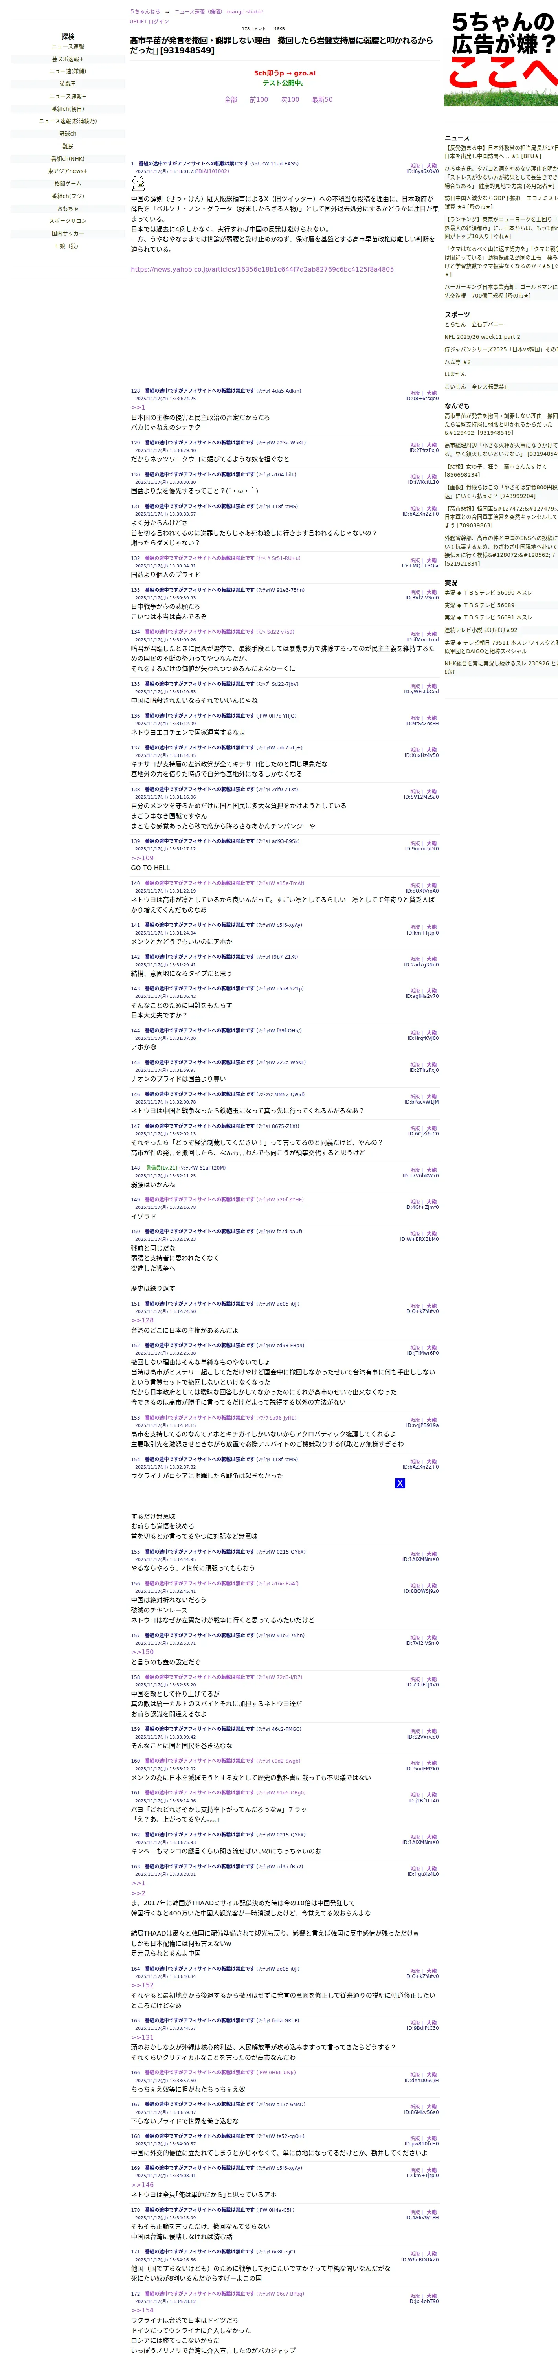Open 番組ch(NHK) board in sidebar
This screenshot has height=2358, width=558.
pos(68,159)
